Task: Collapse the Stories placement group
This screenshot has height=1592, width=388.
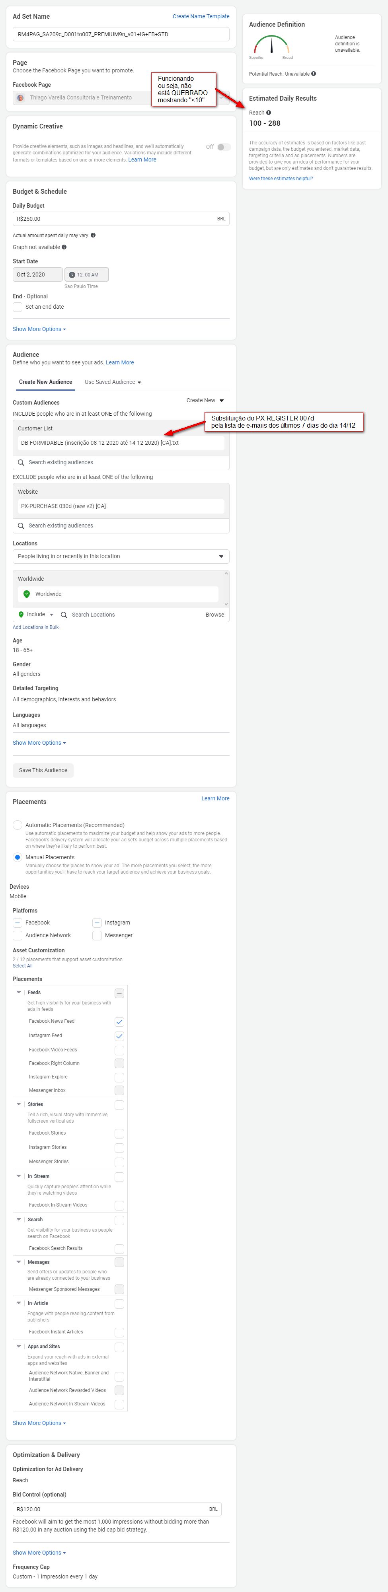Action: pyautogui.click(x=19, y=1104)
